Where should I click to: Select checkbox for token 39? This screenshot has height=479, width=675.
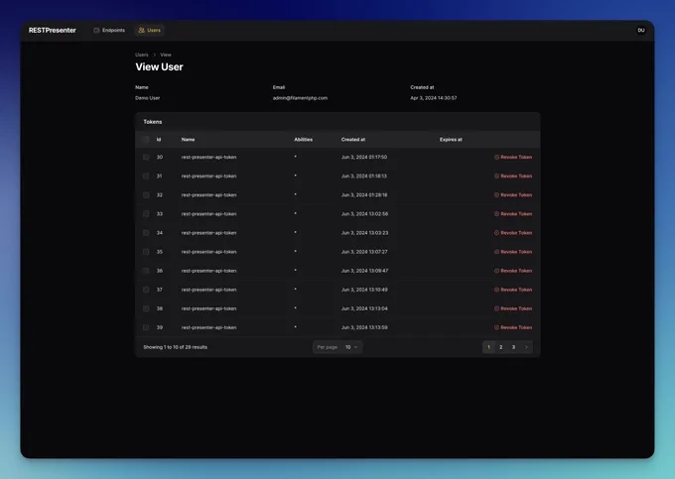(146, 327)
